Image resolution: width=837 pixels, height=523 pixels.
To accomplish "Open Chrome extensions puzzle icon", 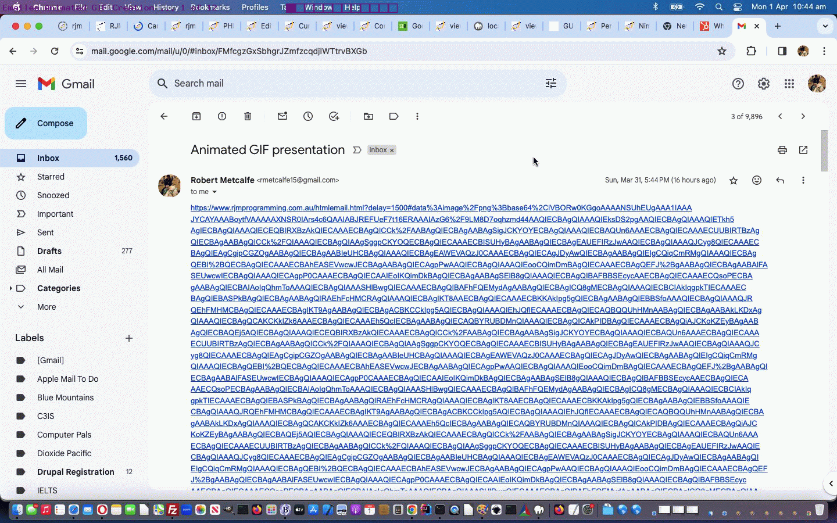I will (751, 51).
